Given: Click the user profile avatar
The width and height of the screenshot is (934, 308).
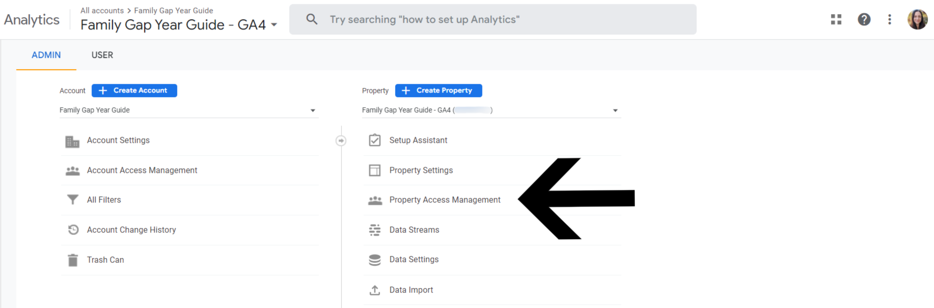Looking at the screenshot, I should [x=917, y=19].
